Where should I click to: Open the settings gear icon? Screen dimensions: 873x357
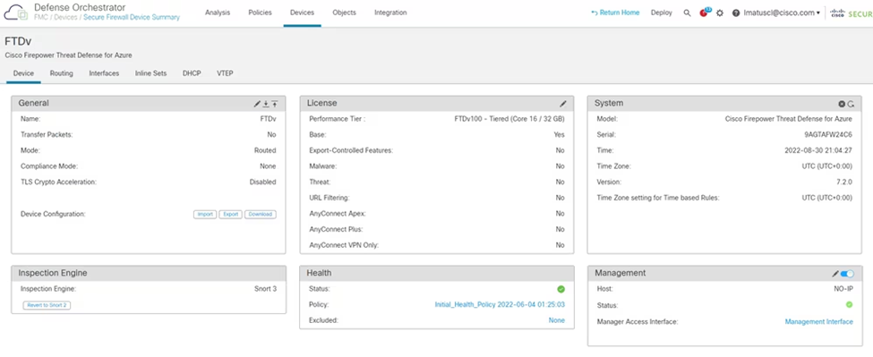click(719, 13)
